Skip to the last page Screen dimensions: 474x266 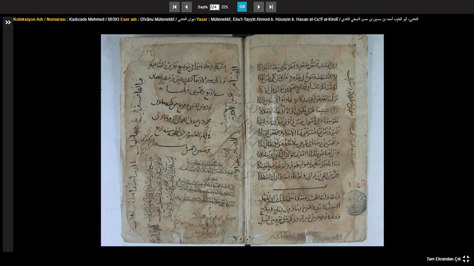(271, 6)
